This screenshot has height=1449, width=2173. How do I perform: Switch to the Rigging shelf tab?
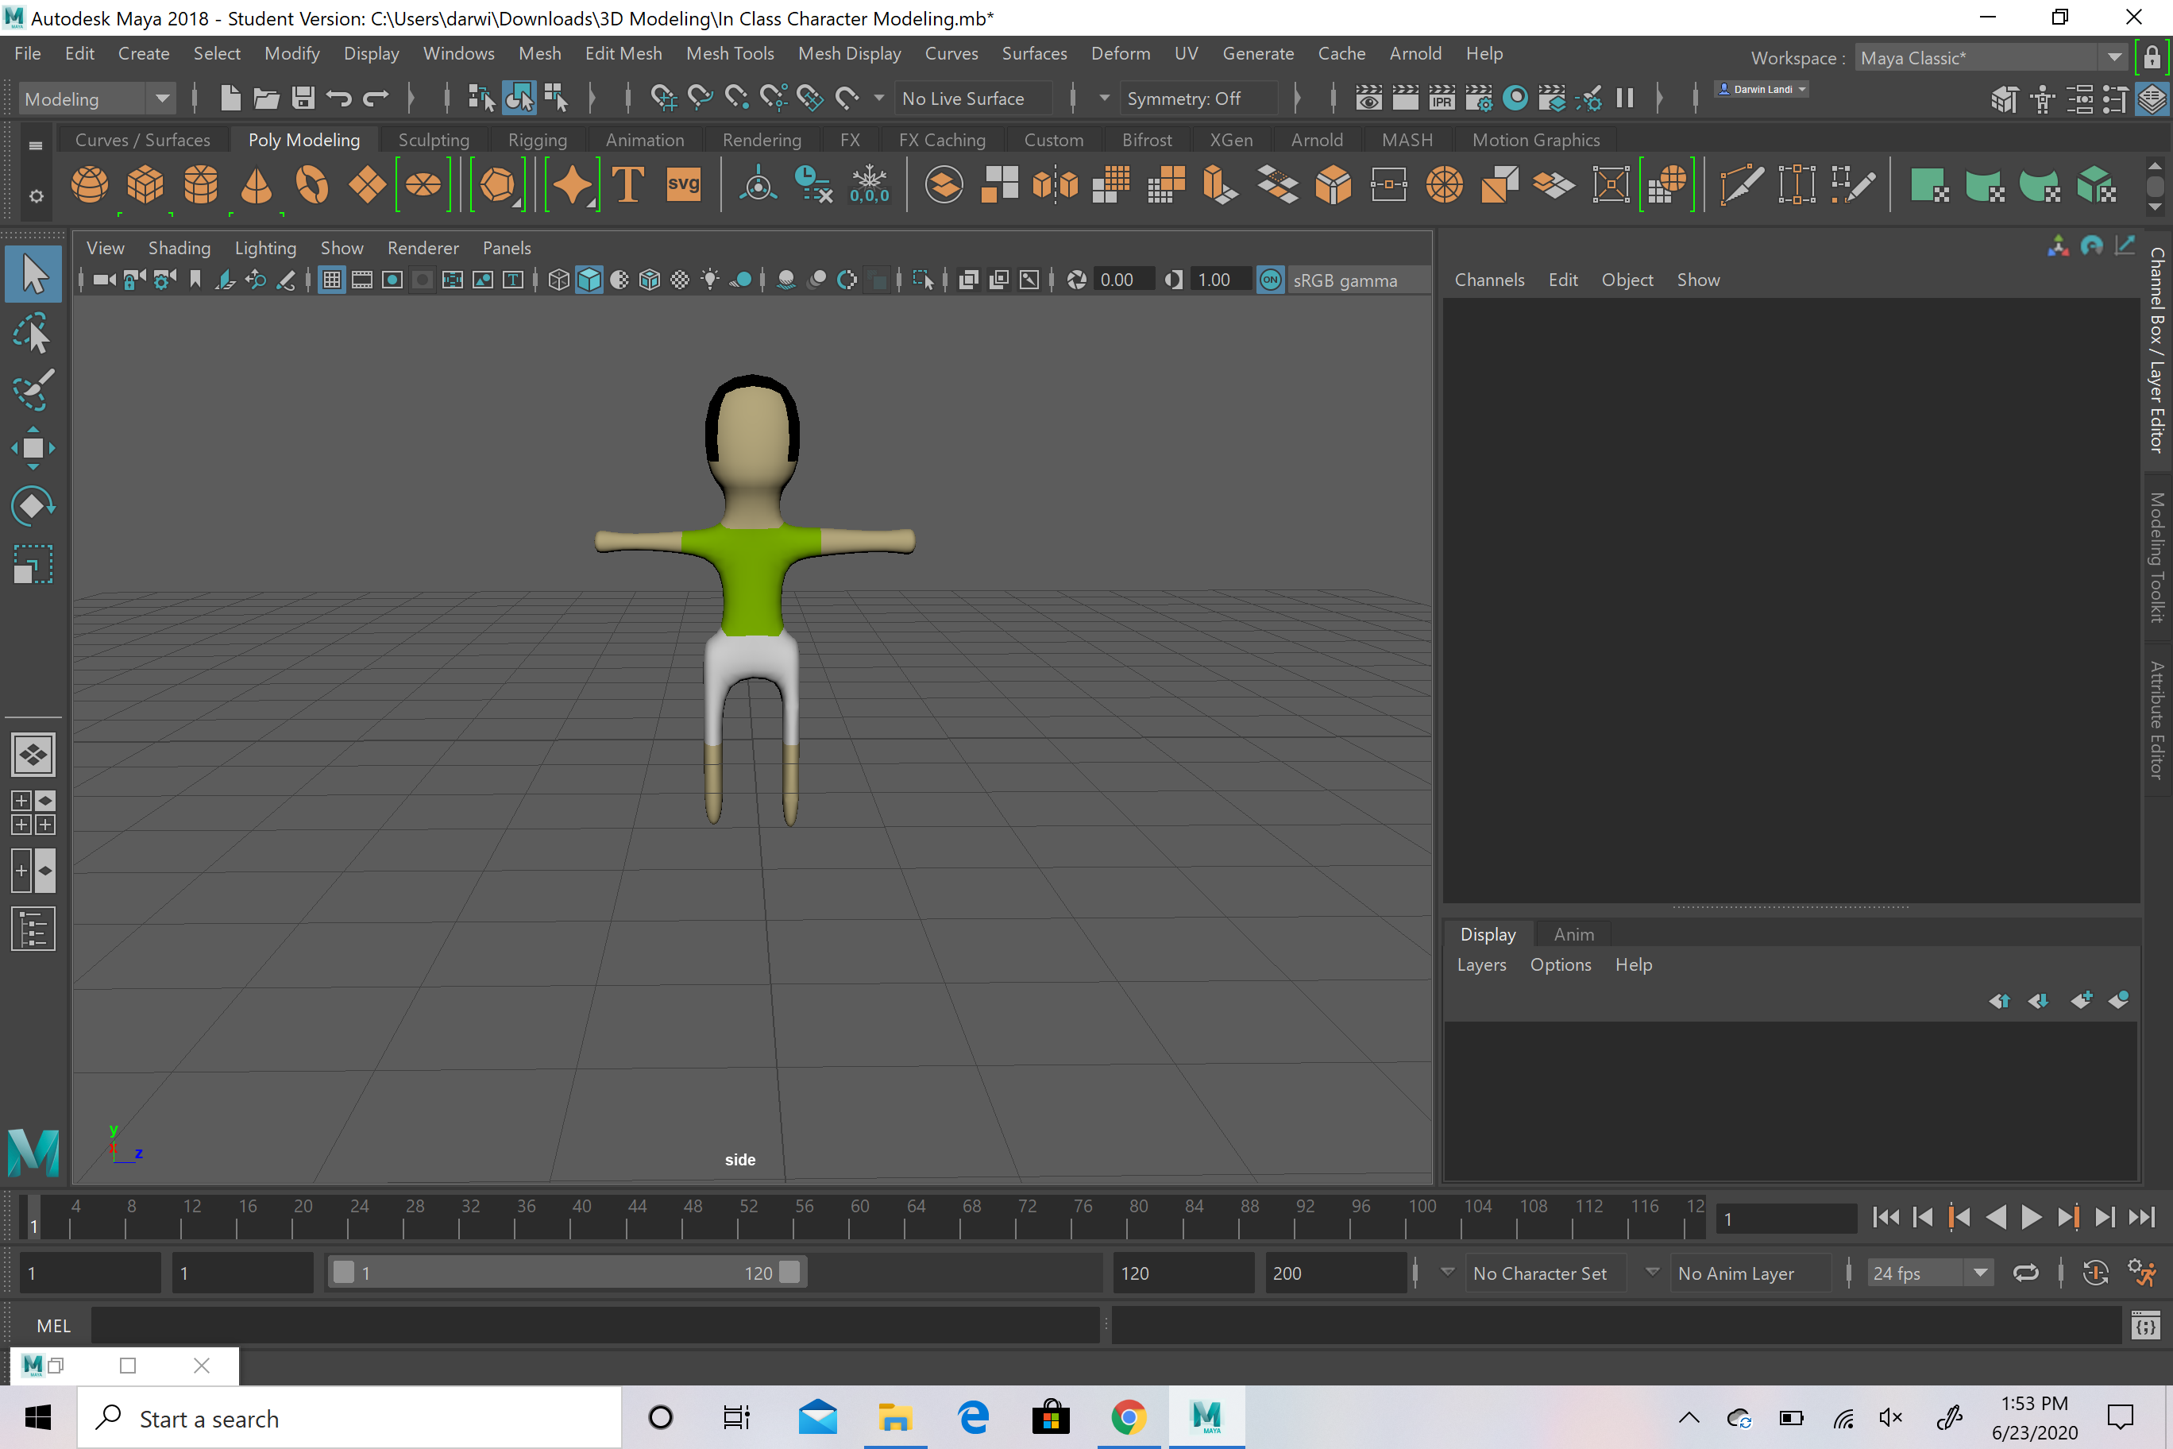(x=537, y=140)
